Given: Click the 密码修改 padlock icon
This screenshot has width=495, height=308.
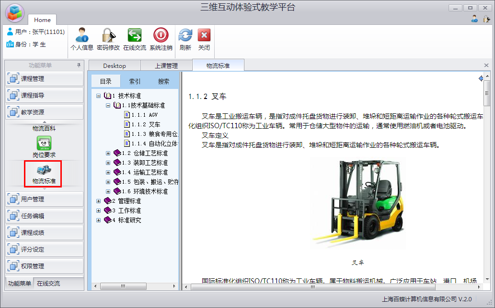Looking at the screenshot, I should (108, 36).
